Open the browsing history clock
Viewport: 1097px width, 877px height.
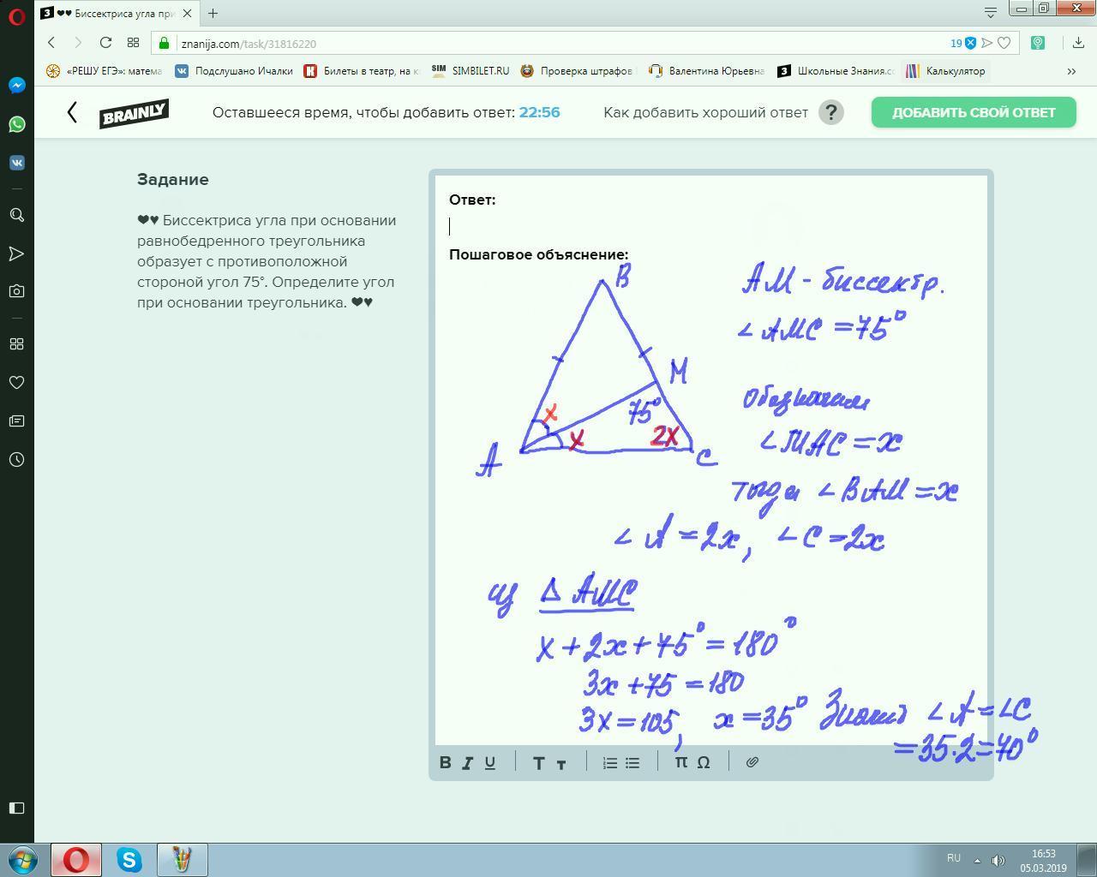point(16,459)
